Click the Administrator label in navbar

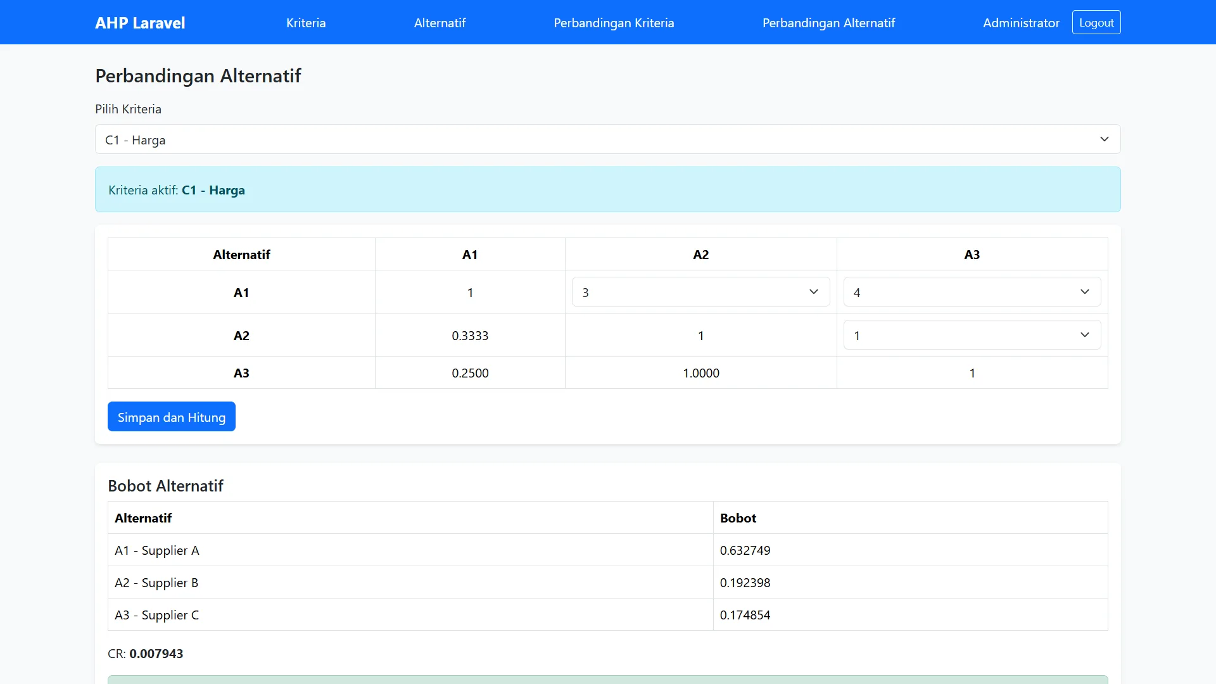1021,23
